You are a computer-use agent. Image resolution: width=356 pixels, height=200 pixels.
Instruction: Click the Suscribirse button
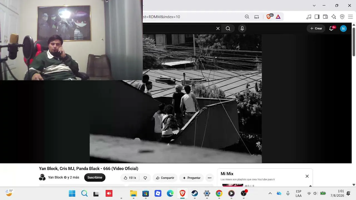point(95,177)
